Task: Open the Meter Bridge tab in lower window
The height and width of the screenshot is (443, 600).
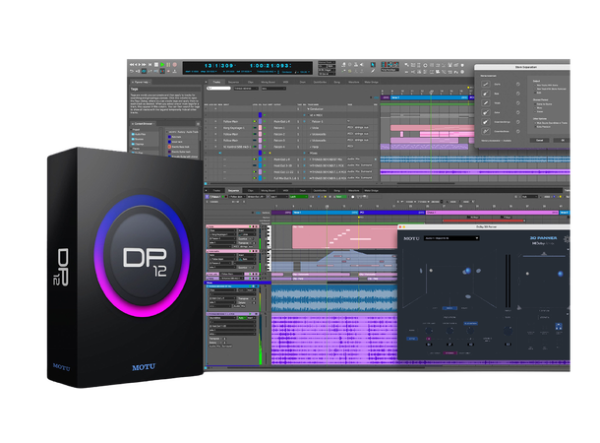Action: pos(371,190)
